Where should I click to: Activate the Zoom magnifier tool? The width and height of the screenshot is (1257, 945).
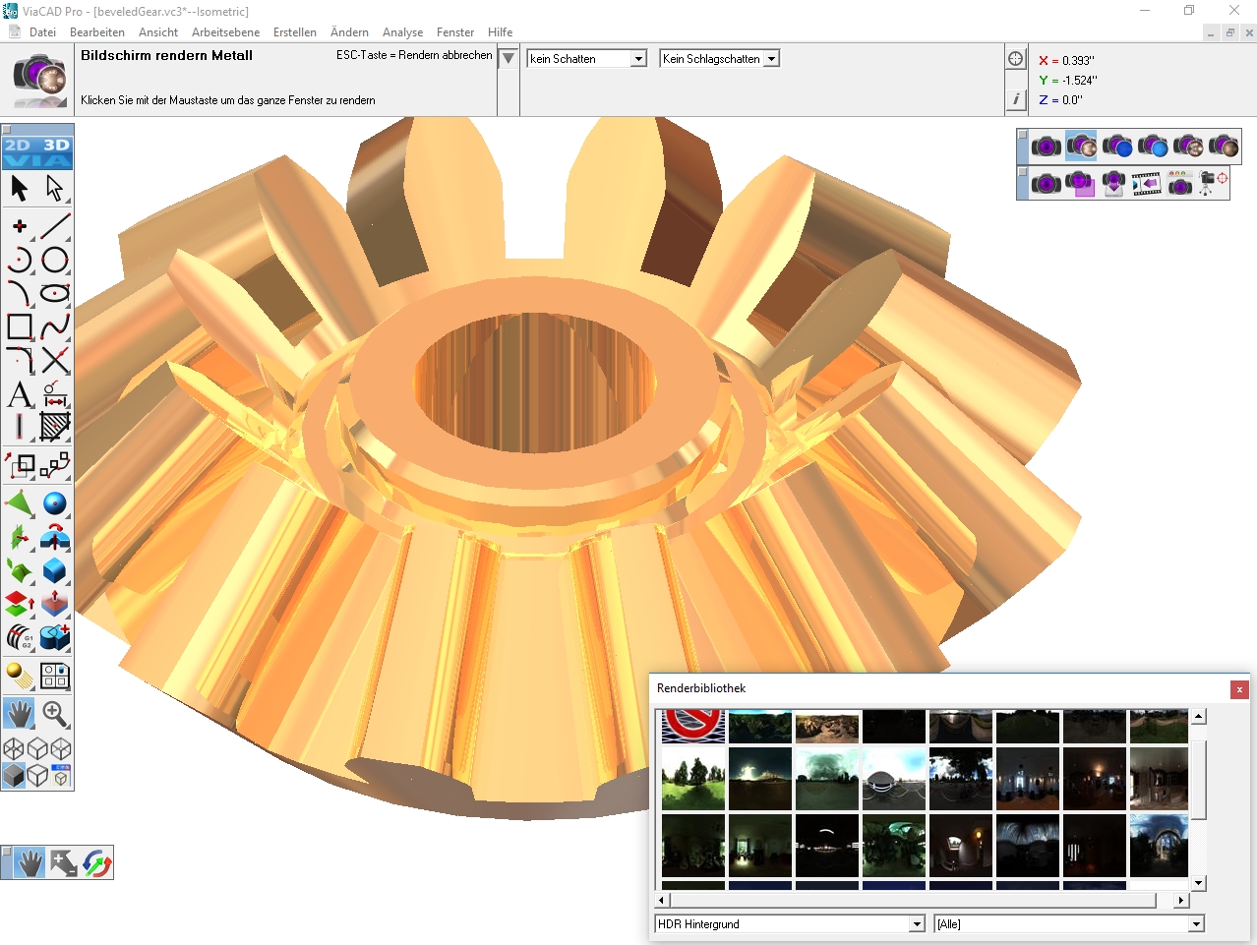click(x=55, y=715)
